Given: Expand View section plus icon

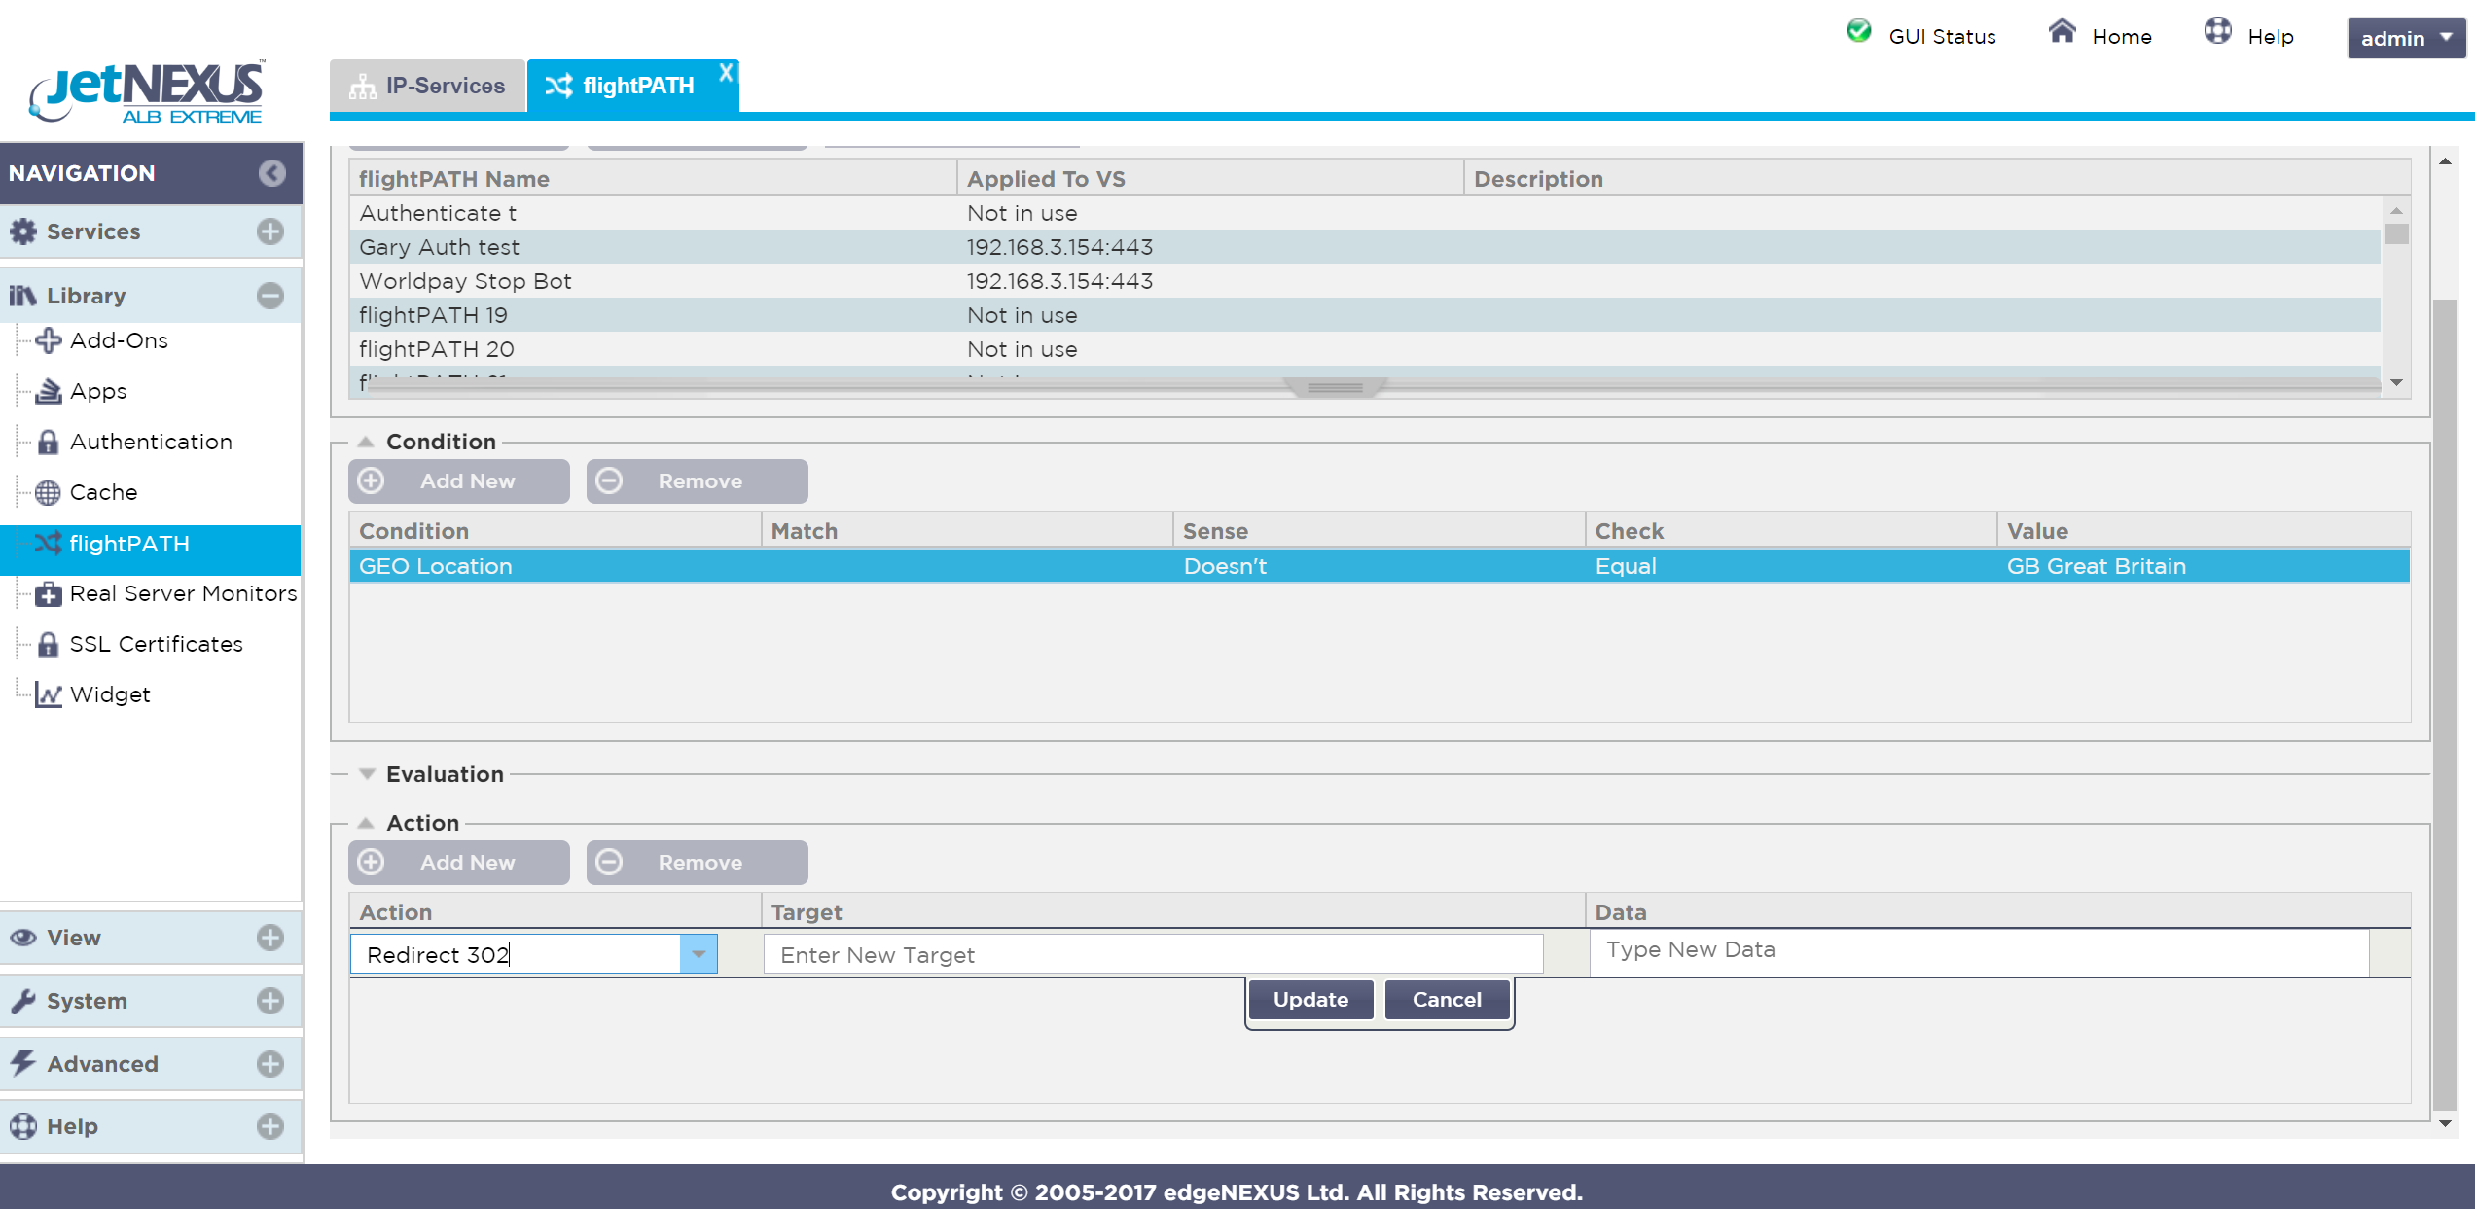Looking at the screenshot, I should pyautogui.click(x=270, y=938).
